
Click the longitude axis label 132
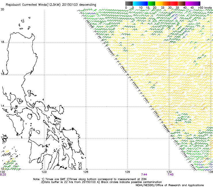tap(169, 172)
